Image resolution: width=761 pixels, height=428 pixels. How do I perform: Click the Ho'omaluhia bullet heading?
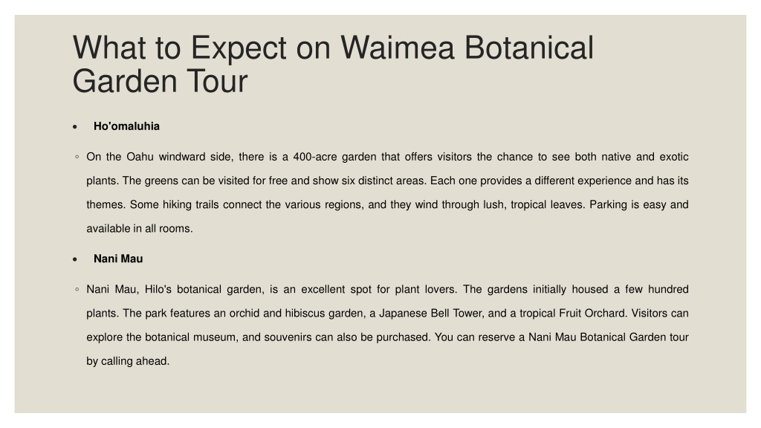tap(126, 126)
